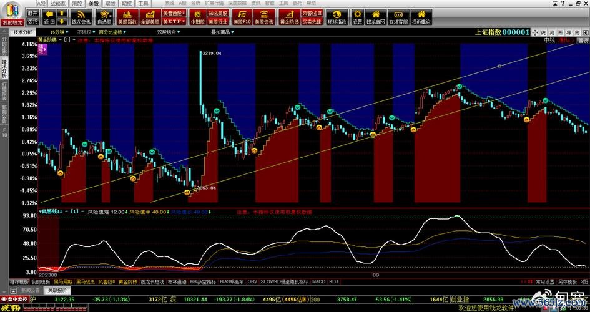Click the 买卖先锋 toolbar button
This screenshot has width=590, height=312.
(312, 22)
